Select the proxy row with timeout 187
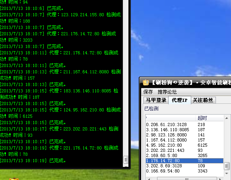This screenshot has height=180, width=231. pyautogui.click(x=184, y=130)
